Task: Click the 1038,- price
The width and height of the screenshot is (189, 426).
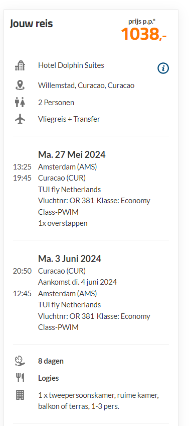Action: tap(144, 34)
